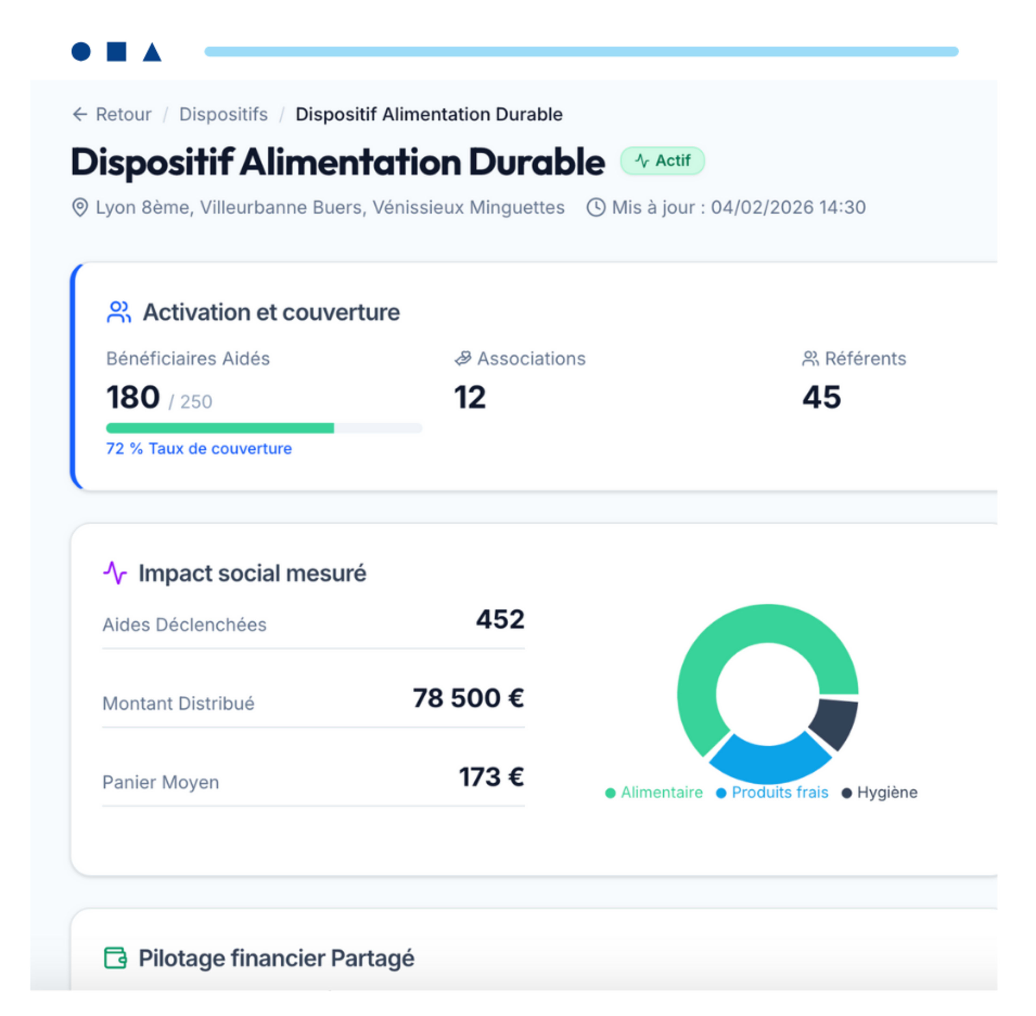Click the people icon beside Référents
1036x1016 pixels.
810,359
